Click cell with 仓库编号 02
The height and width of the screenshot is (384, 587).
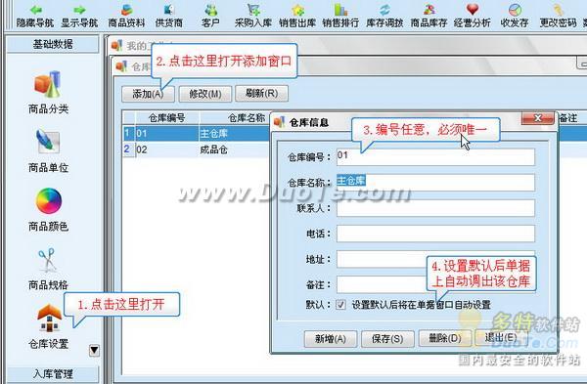167,149
